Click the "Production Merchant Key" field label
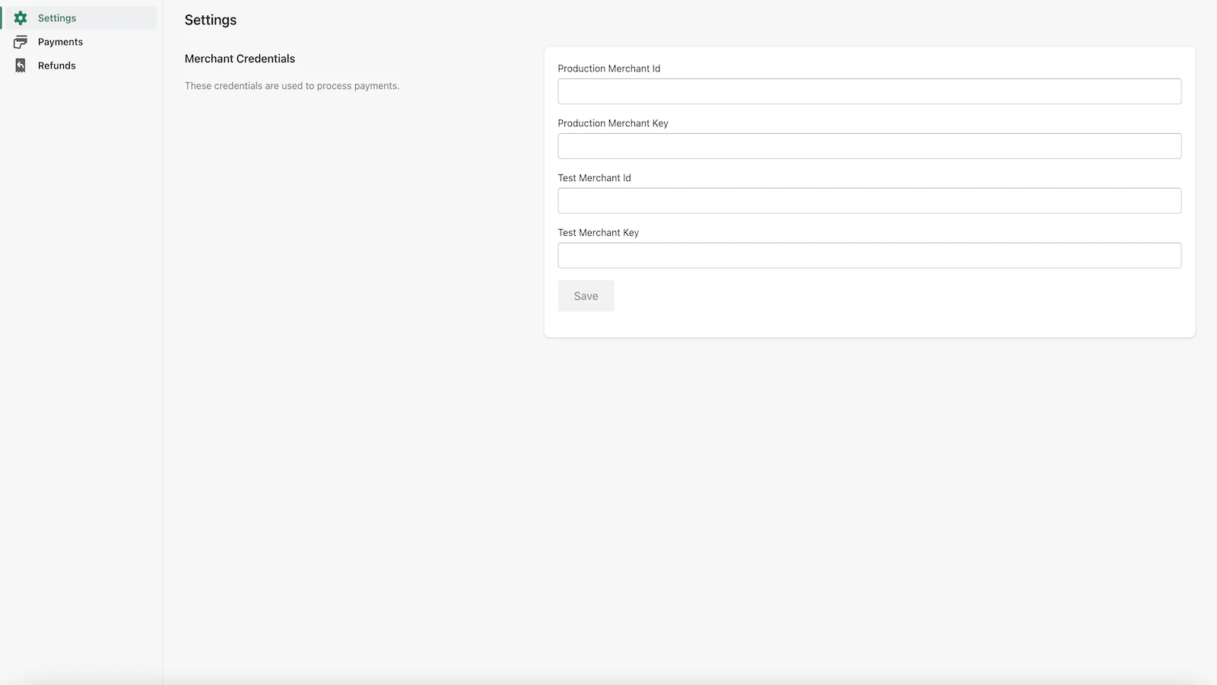Image resolution: width=1217 pixels, height=685 pixels. pyautogui.click(x=612, y=123)
